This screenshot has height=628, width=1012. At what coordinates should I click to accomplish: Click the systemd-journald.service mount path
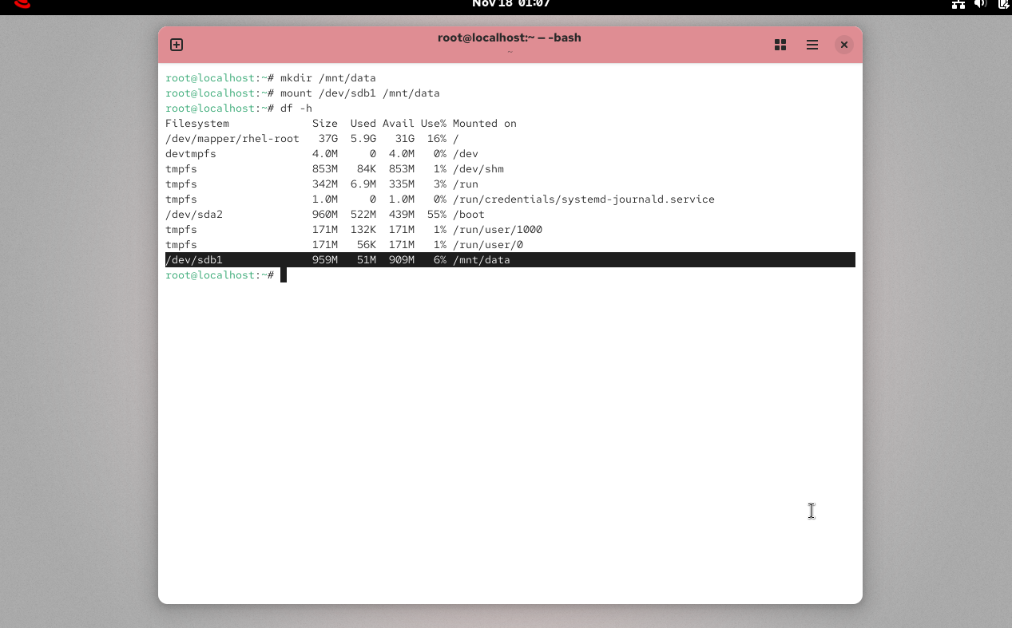point(583,199)
